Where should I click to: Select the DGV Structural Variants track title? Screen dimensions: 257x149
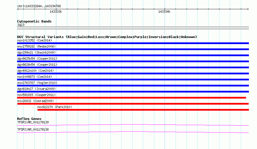107,37
